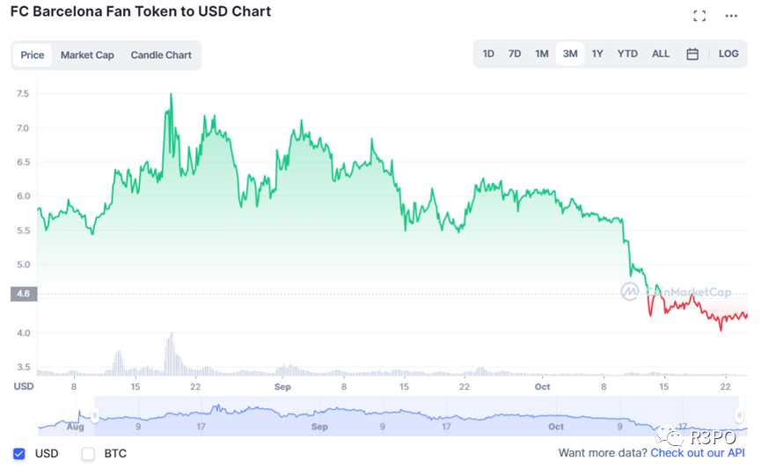This screenshot has height=468, width=761.
Task: Enable the BTC currency checkbox
Action: tap(88, 454)
